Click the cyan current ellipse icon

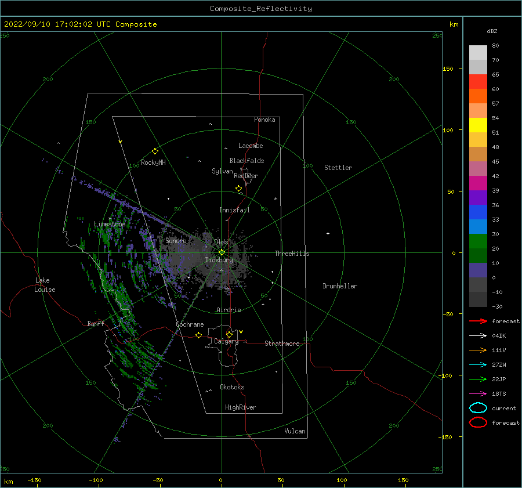[478, 408]
